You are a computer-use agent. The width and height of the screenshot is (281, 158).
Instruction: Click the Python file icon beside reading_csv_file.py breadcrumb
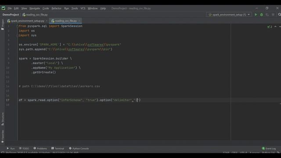[24, 14]
